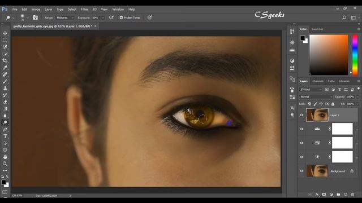Select the Blur tool
The width and height of the screenshot is (362, 203).
(5, 116)
